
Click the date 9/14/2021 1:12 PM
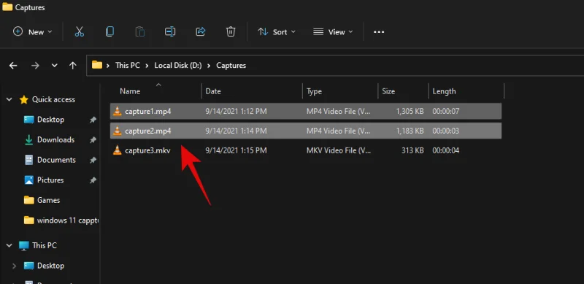236,111
